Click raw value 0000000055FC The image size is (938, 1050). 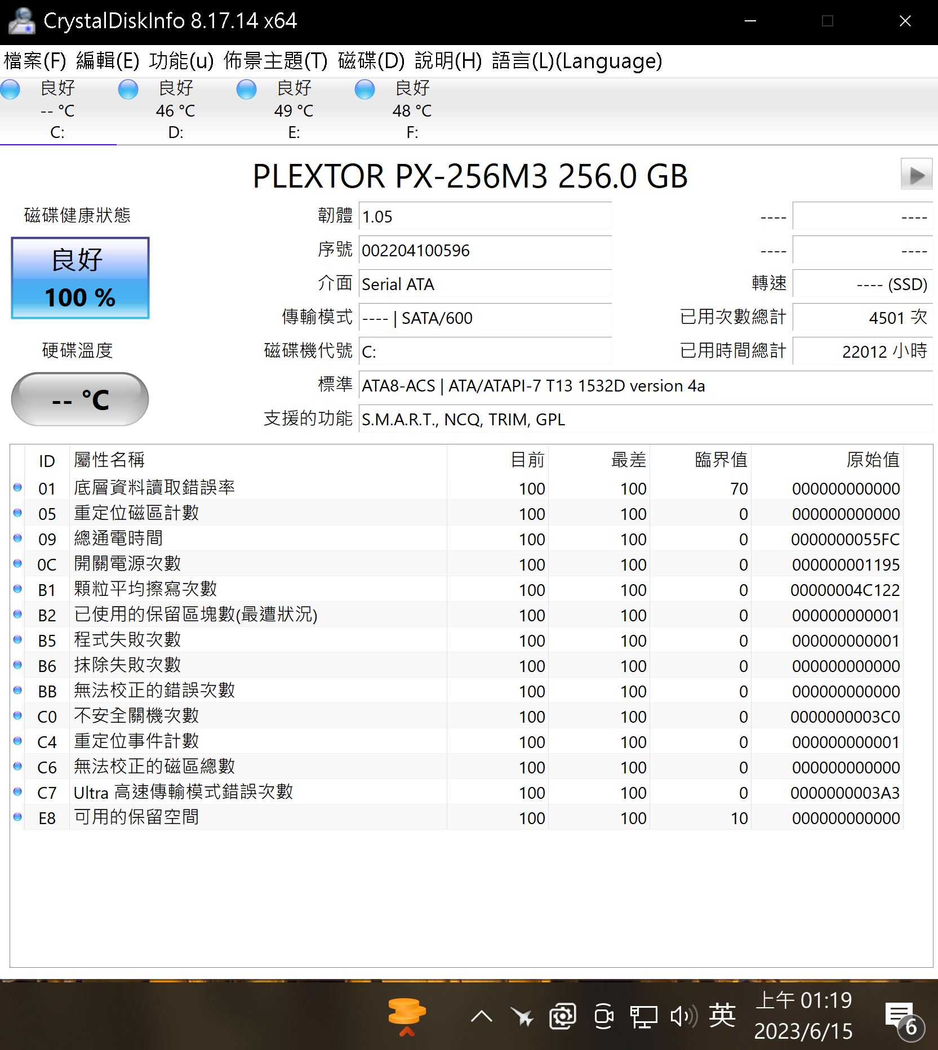click(x=845, y=539)
